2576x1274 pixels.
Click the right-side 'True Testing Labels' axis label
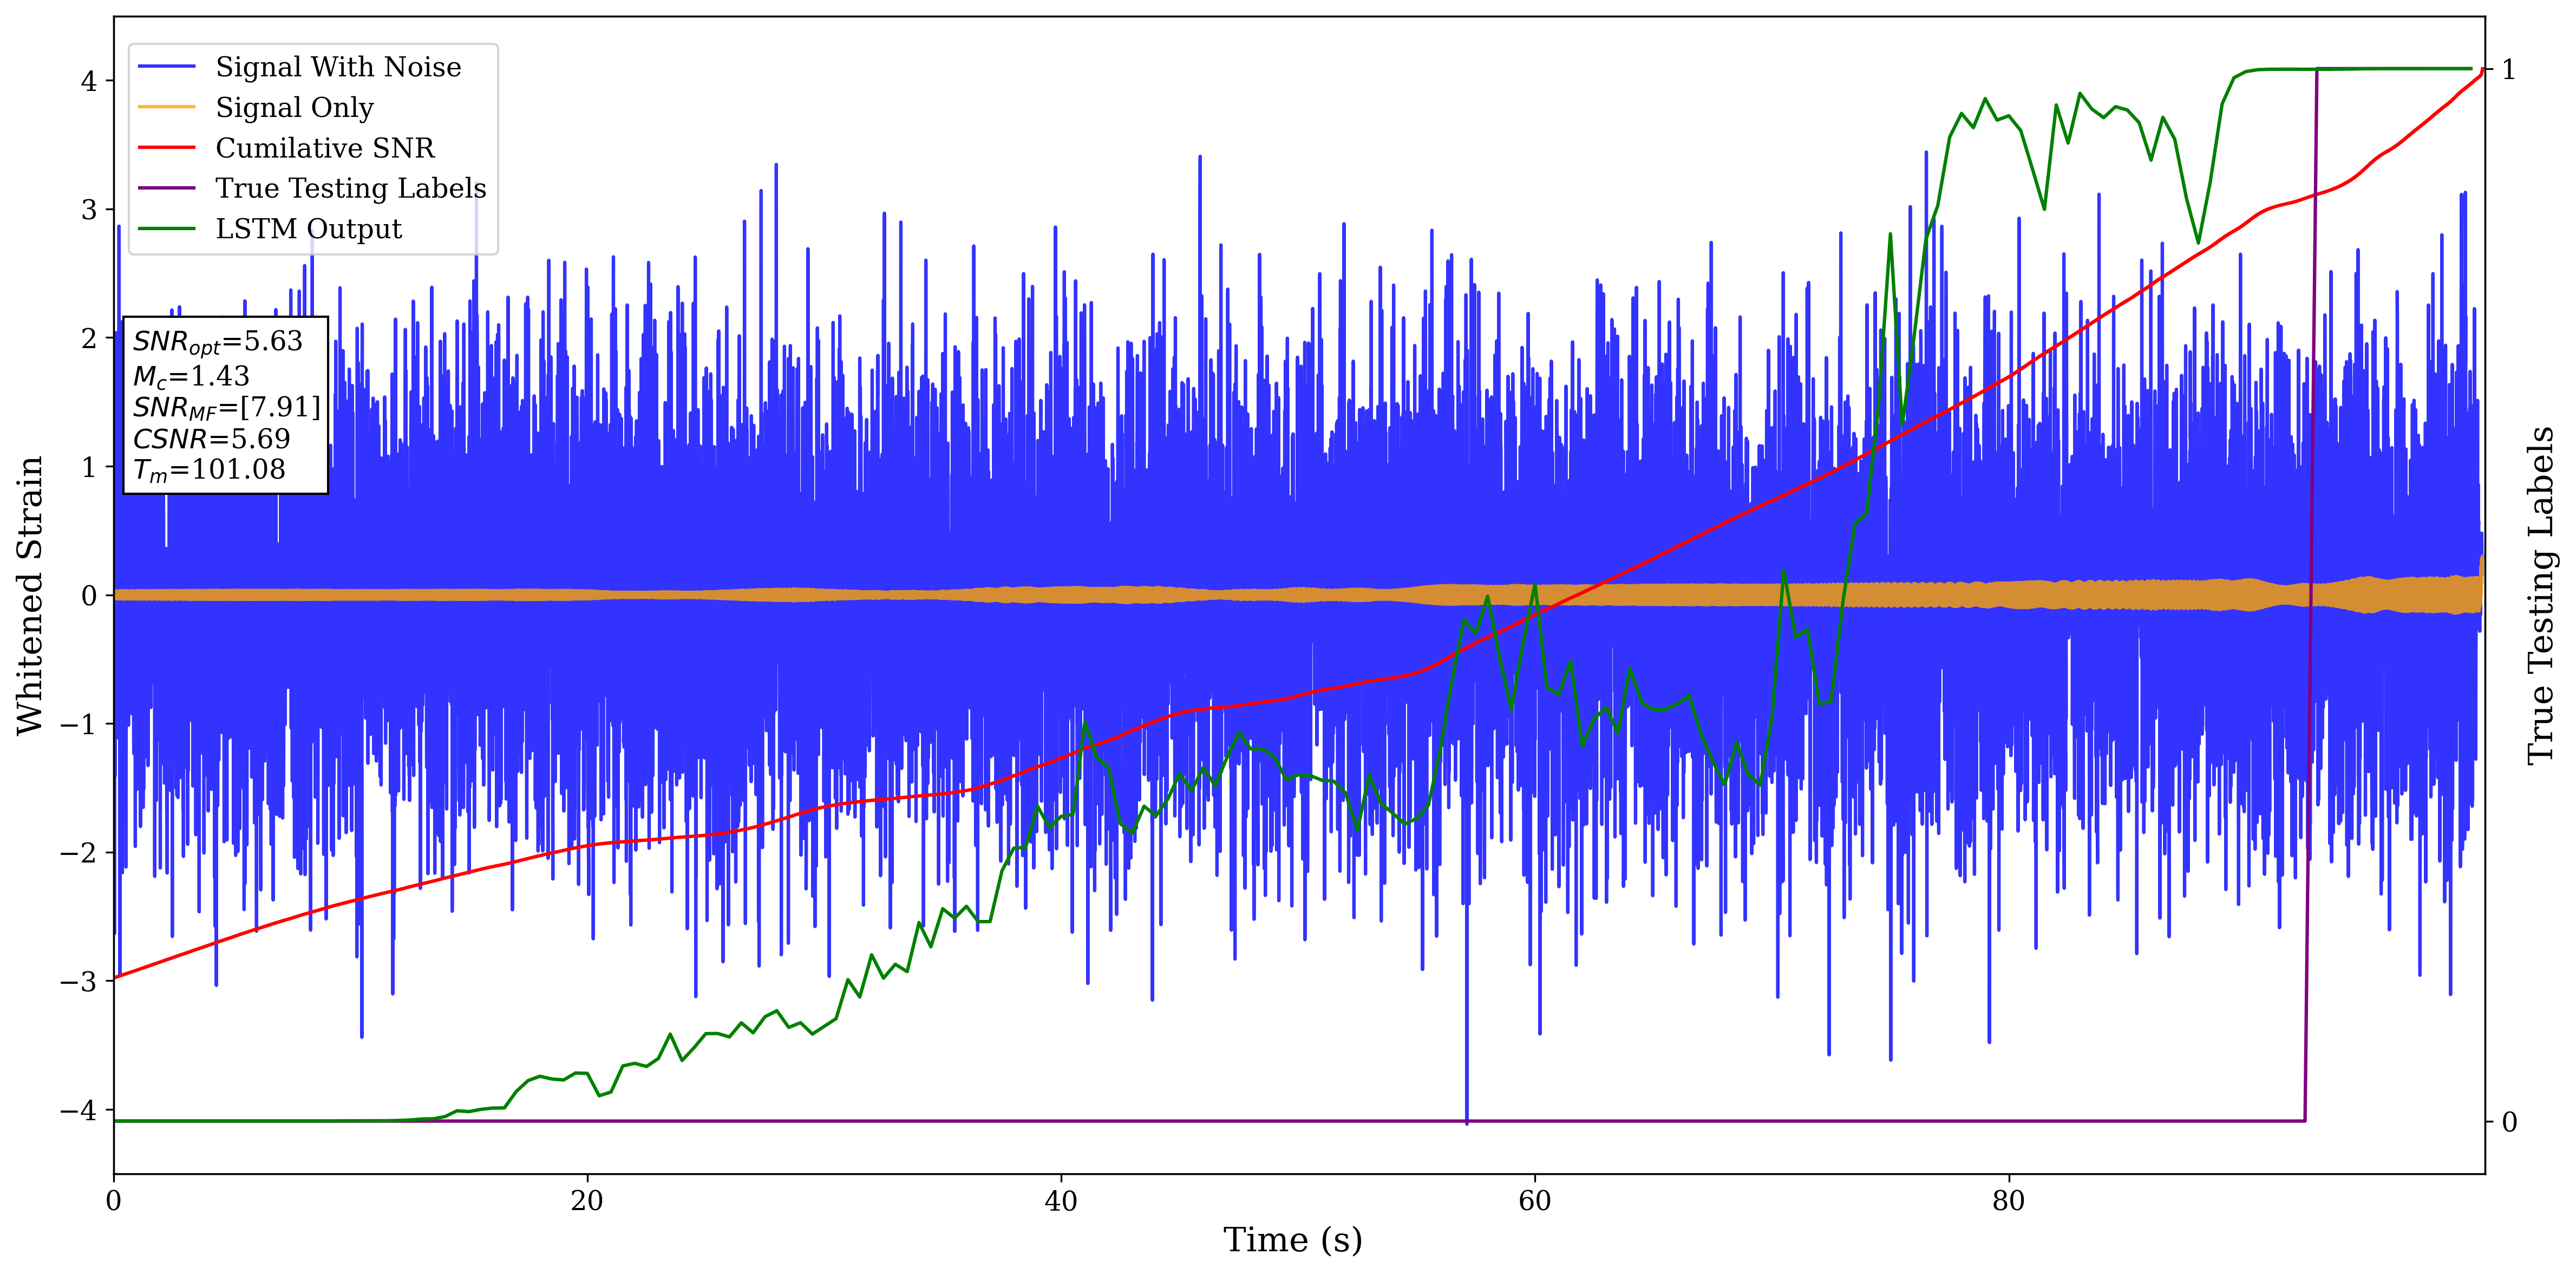(x=2541, y=596)
